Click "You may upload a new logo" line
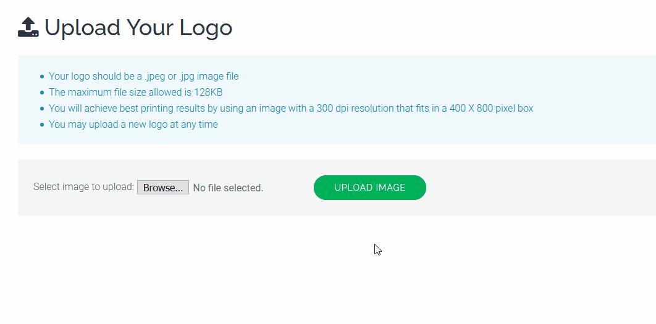 133,124
